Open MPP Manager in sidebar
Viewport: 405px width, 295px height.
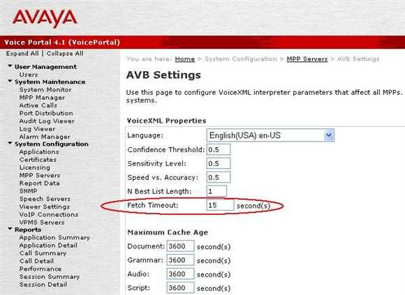tap(42, 98)
